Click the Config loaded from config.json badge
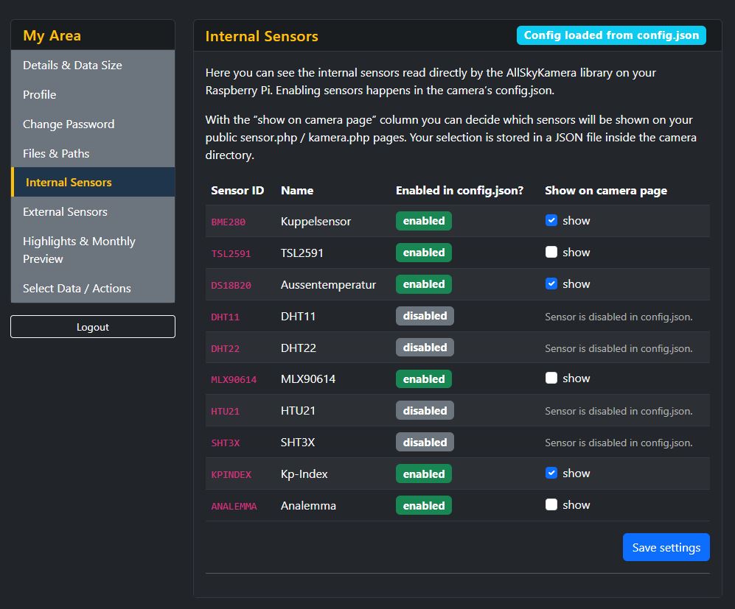Screen dimensions: 735x609 (610, 35)
